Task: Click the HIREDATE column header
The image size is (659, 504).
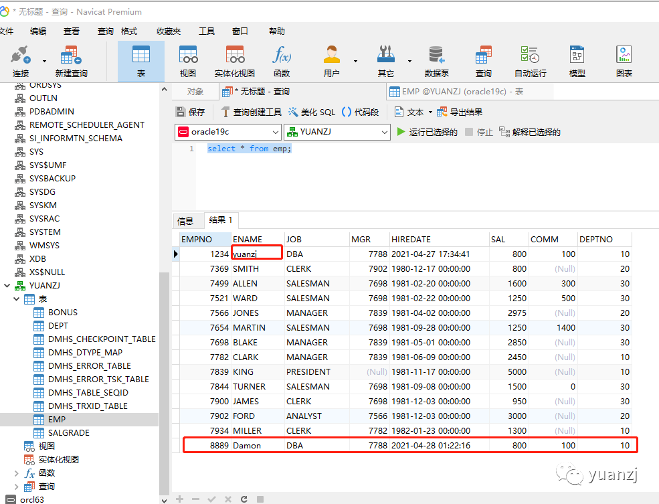Action: [439, 239]
